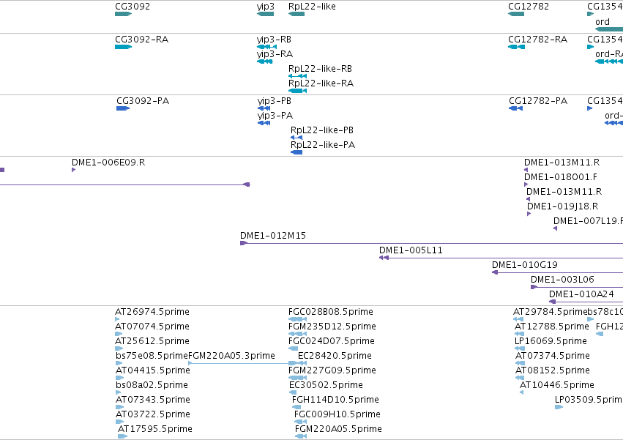This screenshot has width=623, height=440.
Task: Click the CG3092-RA transcript arrow glyph
Action: tap(123, 47)
